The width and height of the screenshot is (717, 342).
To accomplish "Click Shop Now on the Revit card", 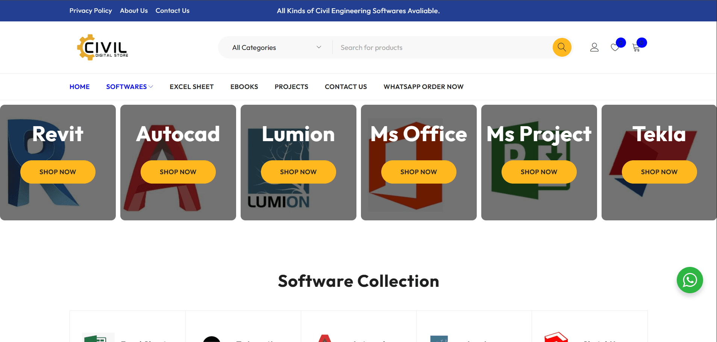I will click(x=58, y=172).
